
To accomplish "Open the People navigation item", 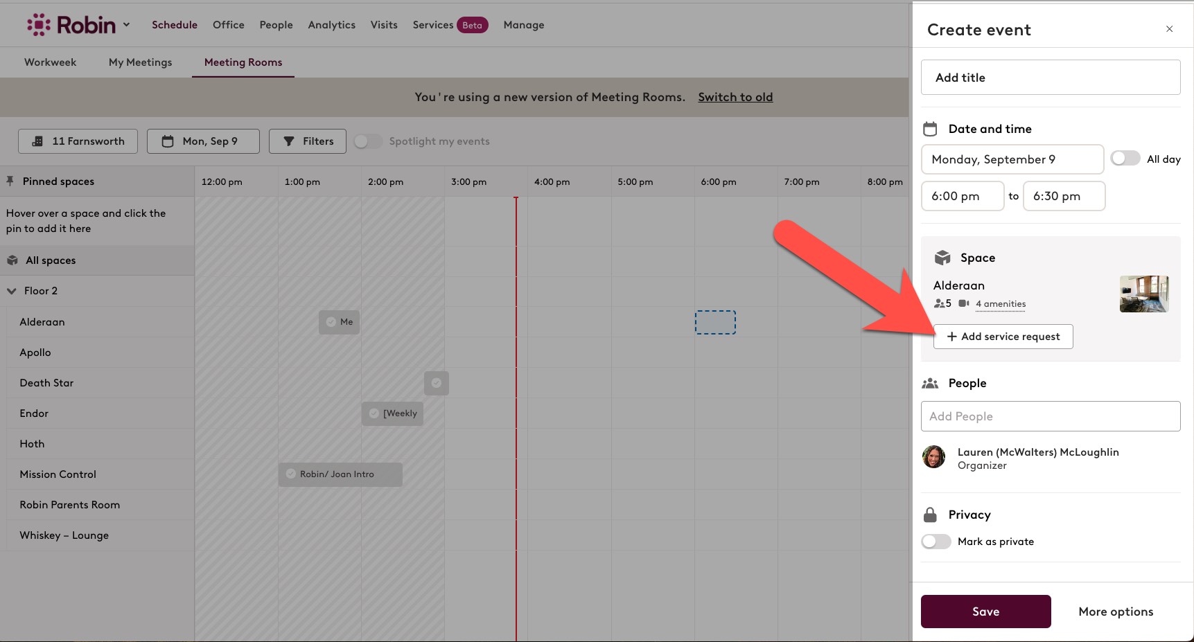I will 276,25.
